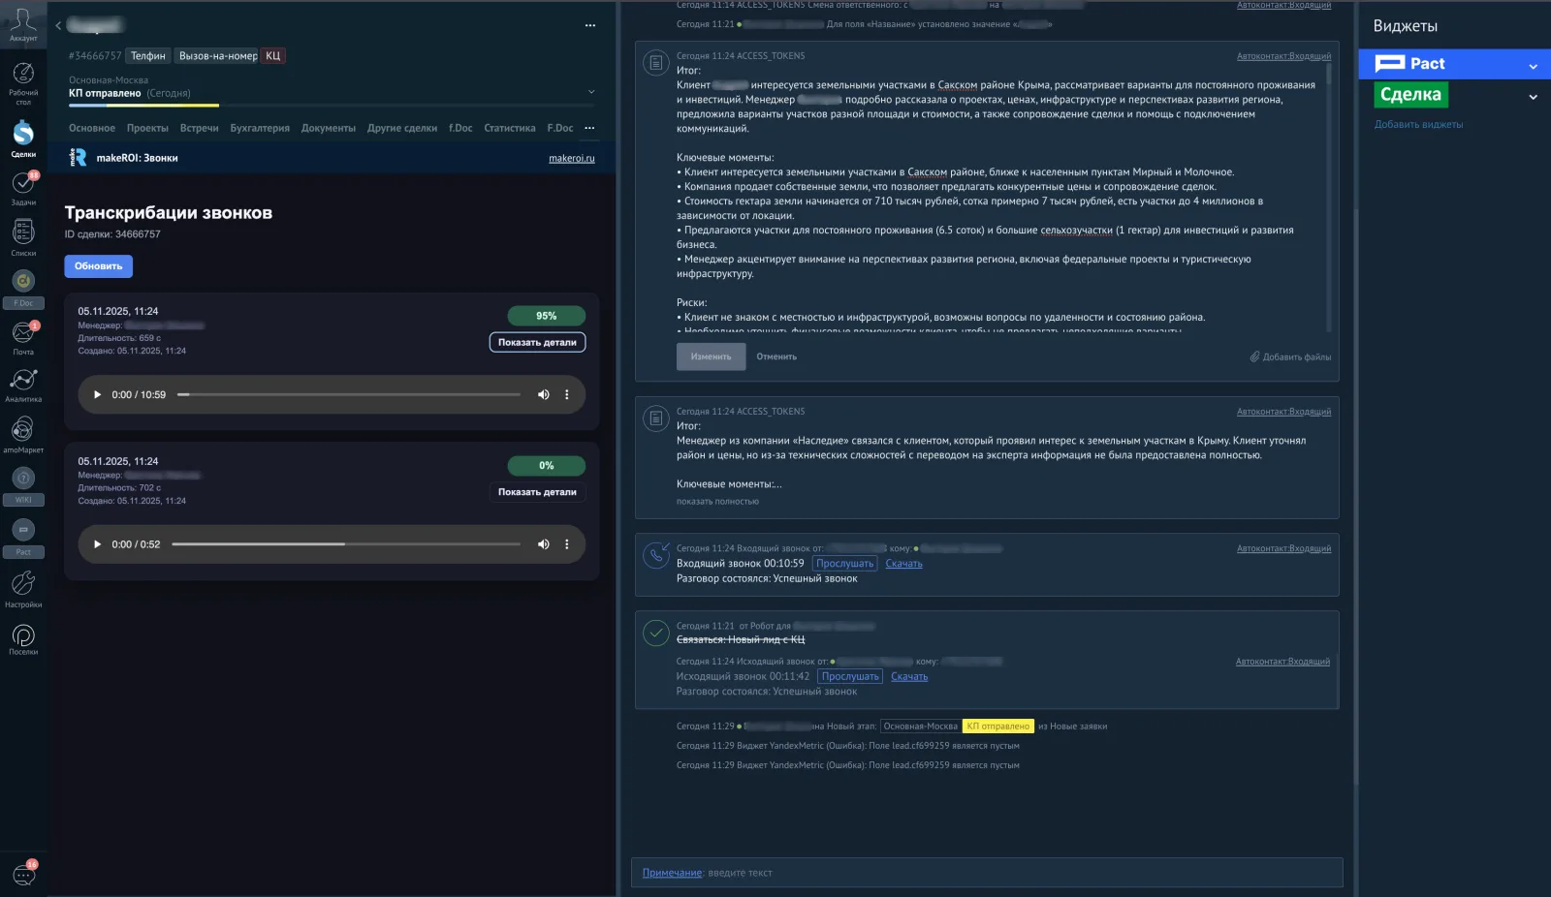The image size is (1551, 897).
Task: Open more options for the 10:59 audio player
Action: (x=567, y=395)
